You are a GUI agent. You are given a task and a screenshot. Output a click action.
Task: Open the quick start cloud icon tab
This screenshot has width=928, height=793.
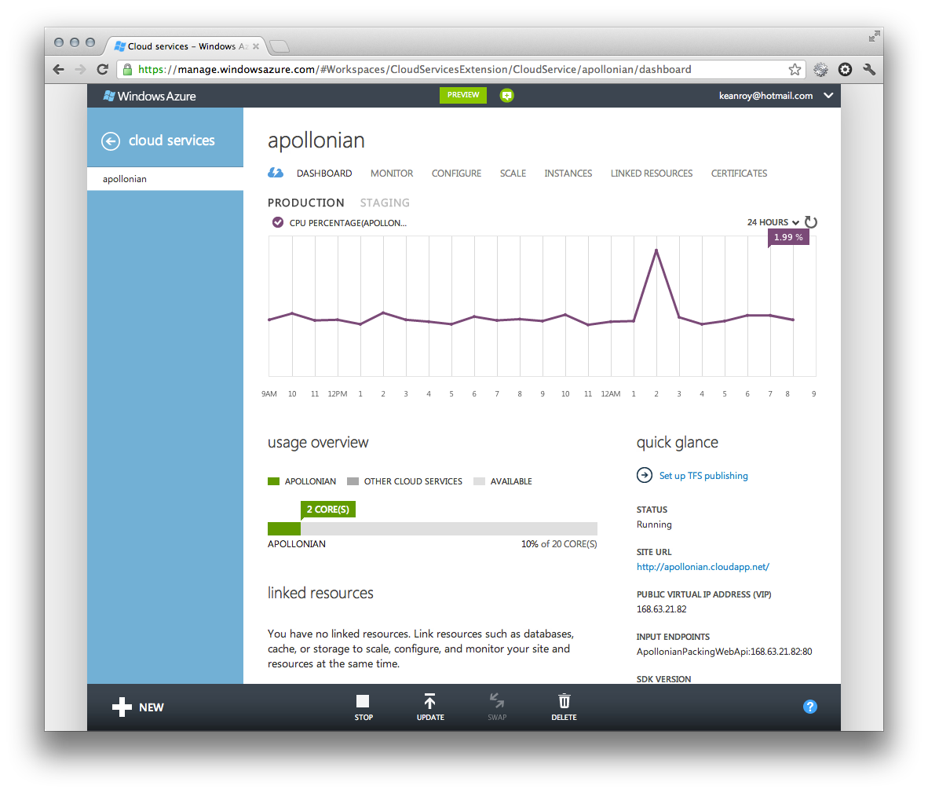click(x=276, y=174)
